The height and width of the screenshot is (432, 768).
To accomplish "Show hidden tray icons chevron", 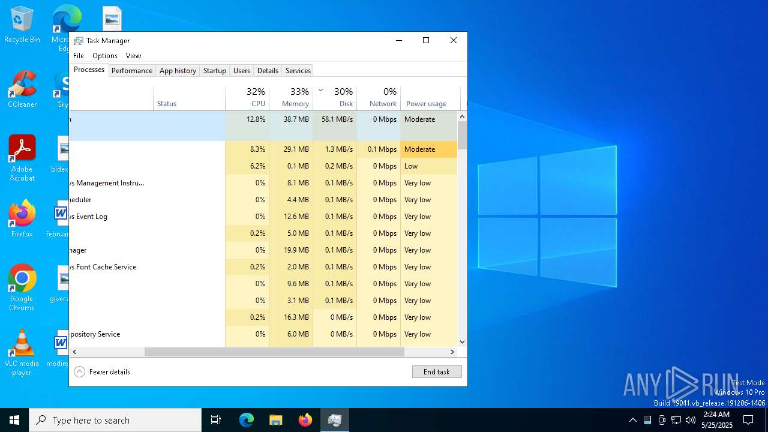I will click(x=632, y=420).
